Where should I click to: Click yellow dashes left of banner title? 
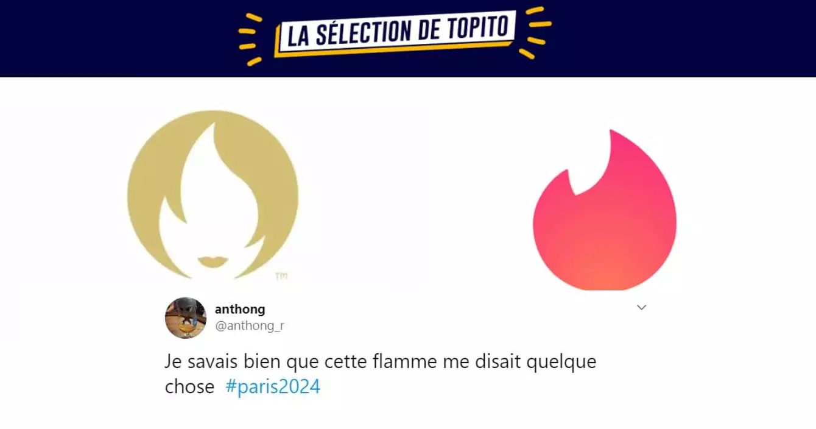tap(251, 37)
